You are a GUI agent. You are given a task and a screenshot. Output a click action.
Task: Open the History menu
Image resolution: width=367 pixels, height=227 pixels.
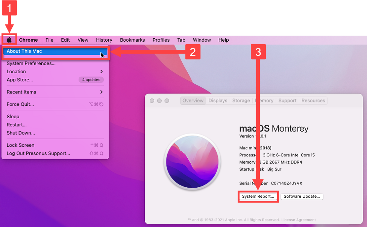(104, 40)
